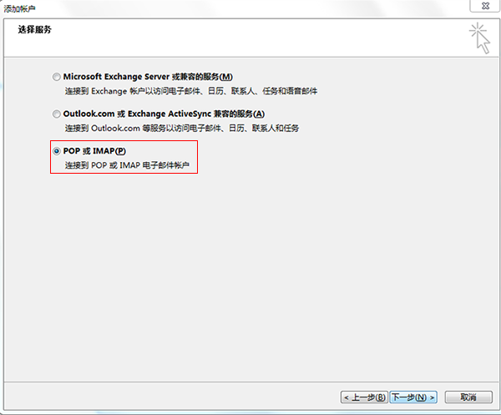Click the description text starting 连接到 Exchange 帐户
Image resolution: width=501 pixels, height=415 pixels.
[191, 91]
